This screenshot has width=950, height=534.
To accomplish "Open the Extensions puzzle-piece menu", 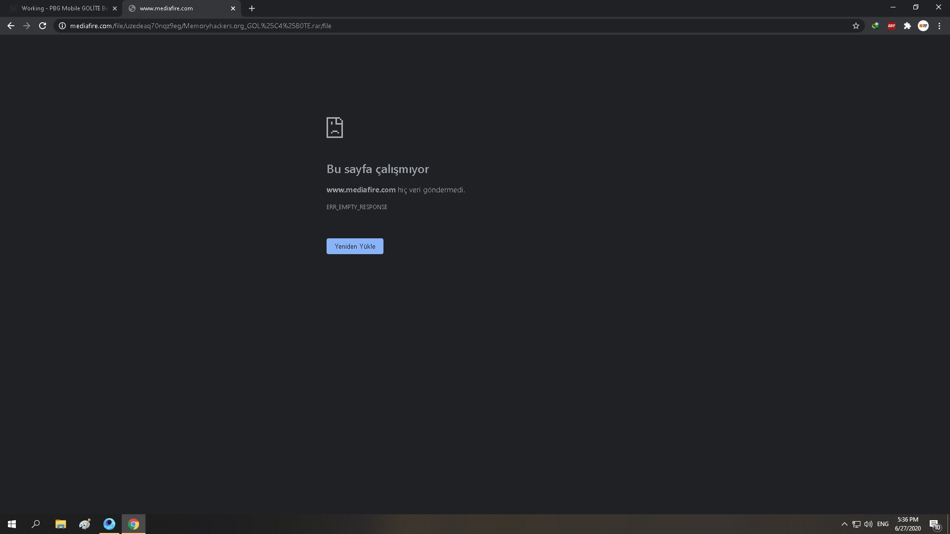I will point(907,26).
